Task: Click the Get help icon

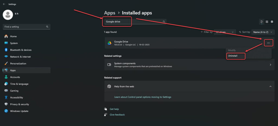Action: (x=106, y=109)
